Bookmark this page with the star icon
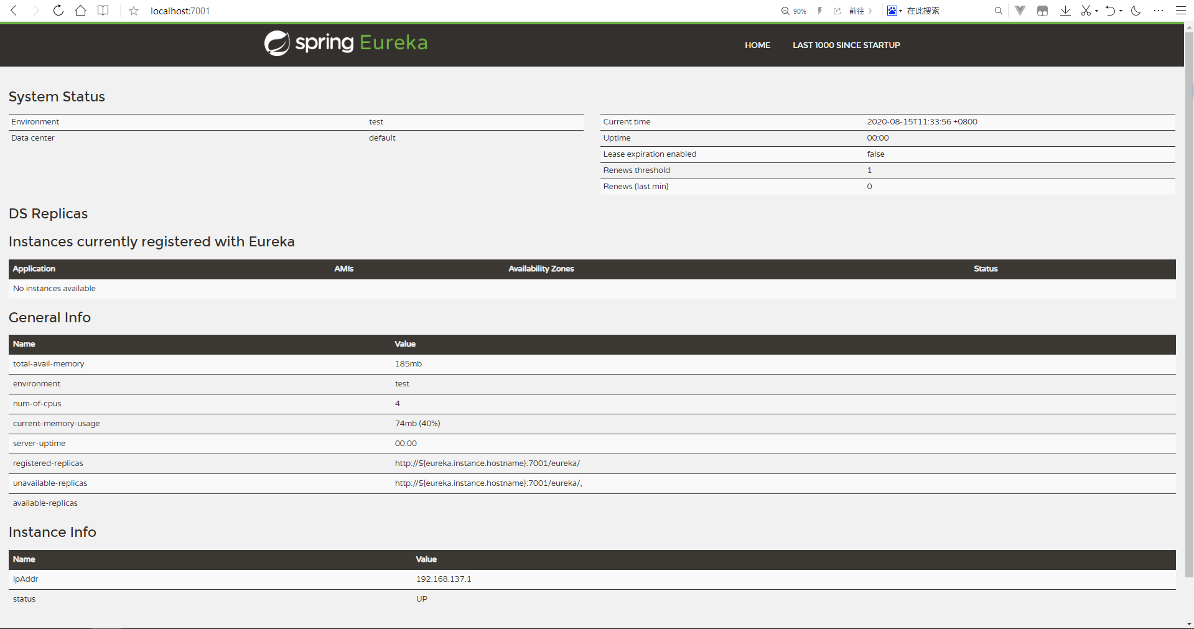This screenshot has height=629, width=1194. click(x=134, y=11)
